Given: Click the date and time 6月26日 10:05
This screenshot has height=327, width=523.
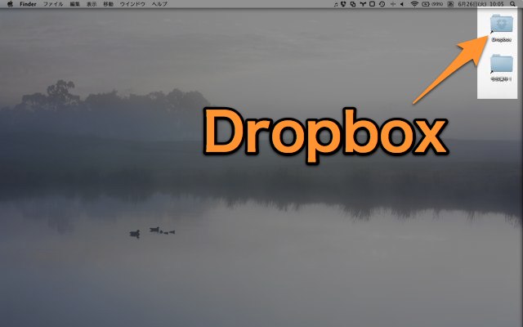Looking at the screenshot, I should (x=481, y=4).
